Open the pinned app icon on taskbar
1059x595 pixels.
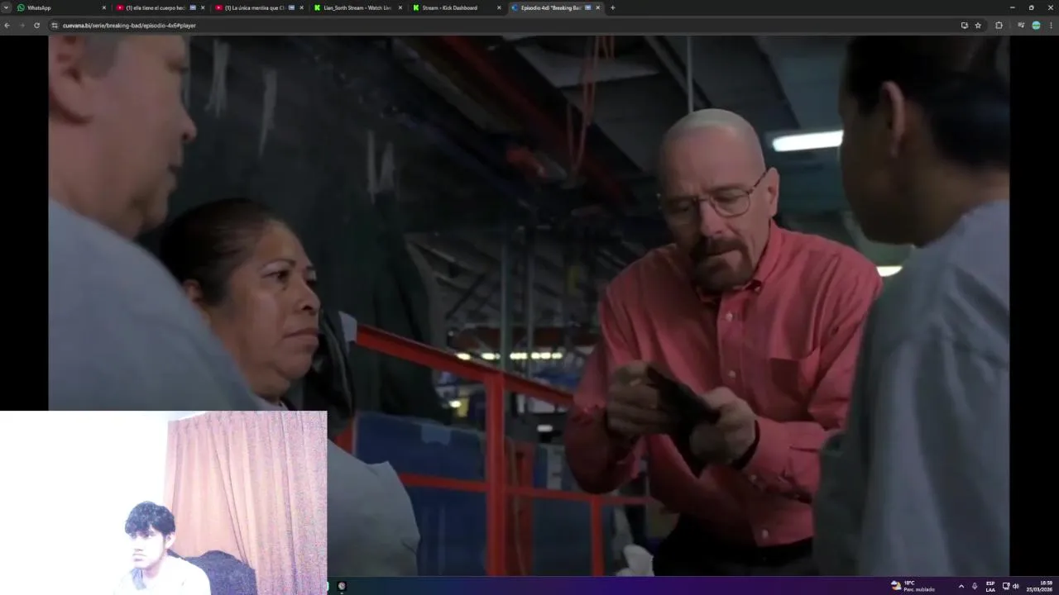(x=342, y=586)
